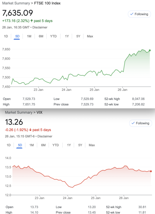Click the 26 Jan, 16:35 GMT timestamp
Viewport: 155px width, 214px height.
(x=16, y=27)
